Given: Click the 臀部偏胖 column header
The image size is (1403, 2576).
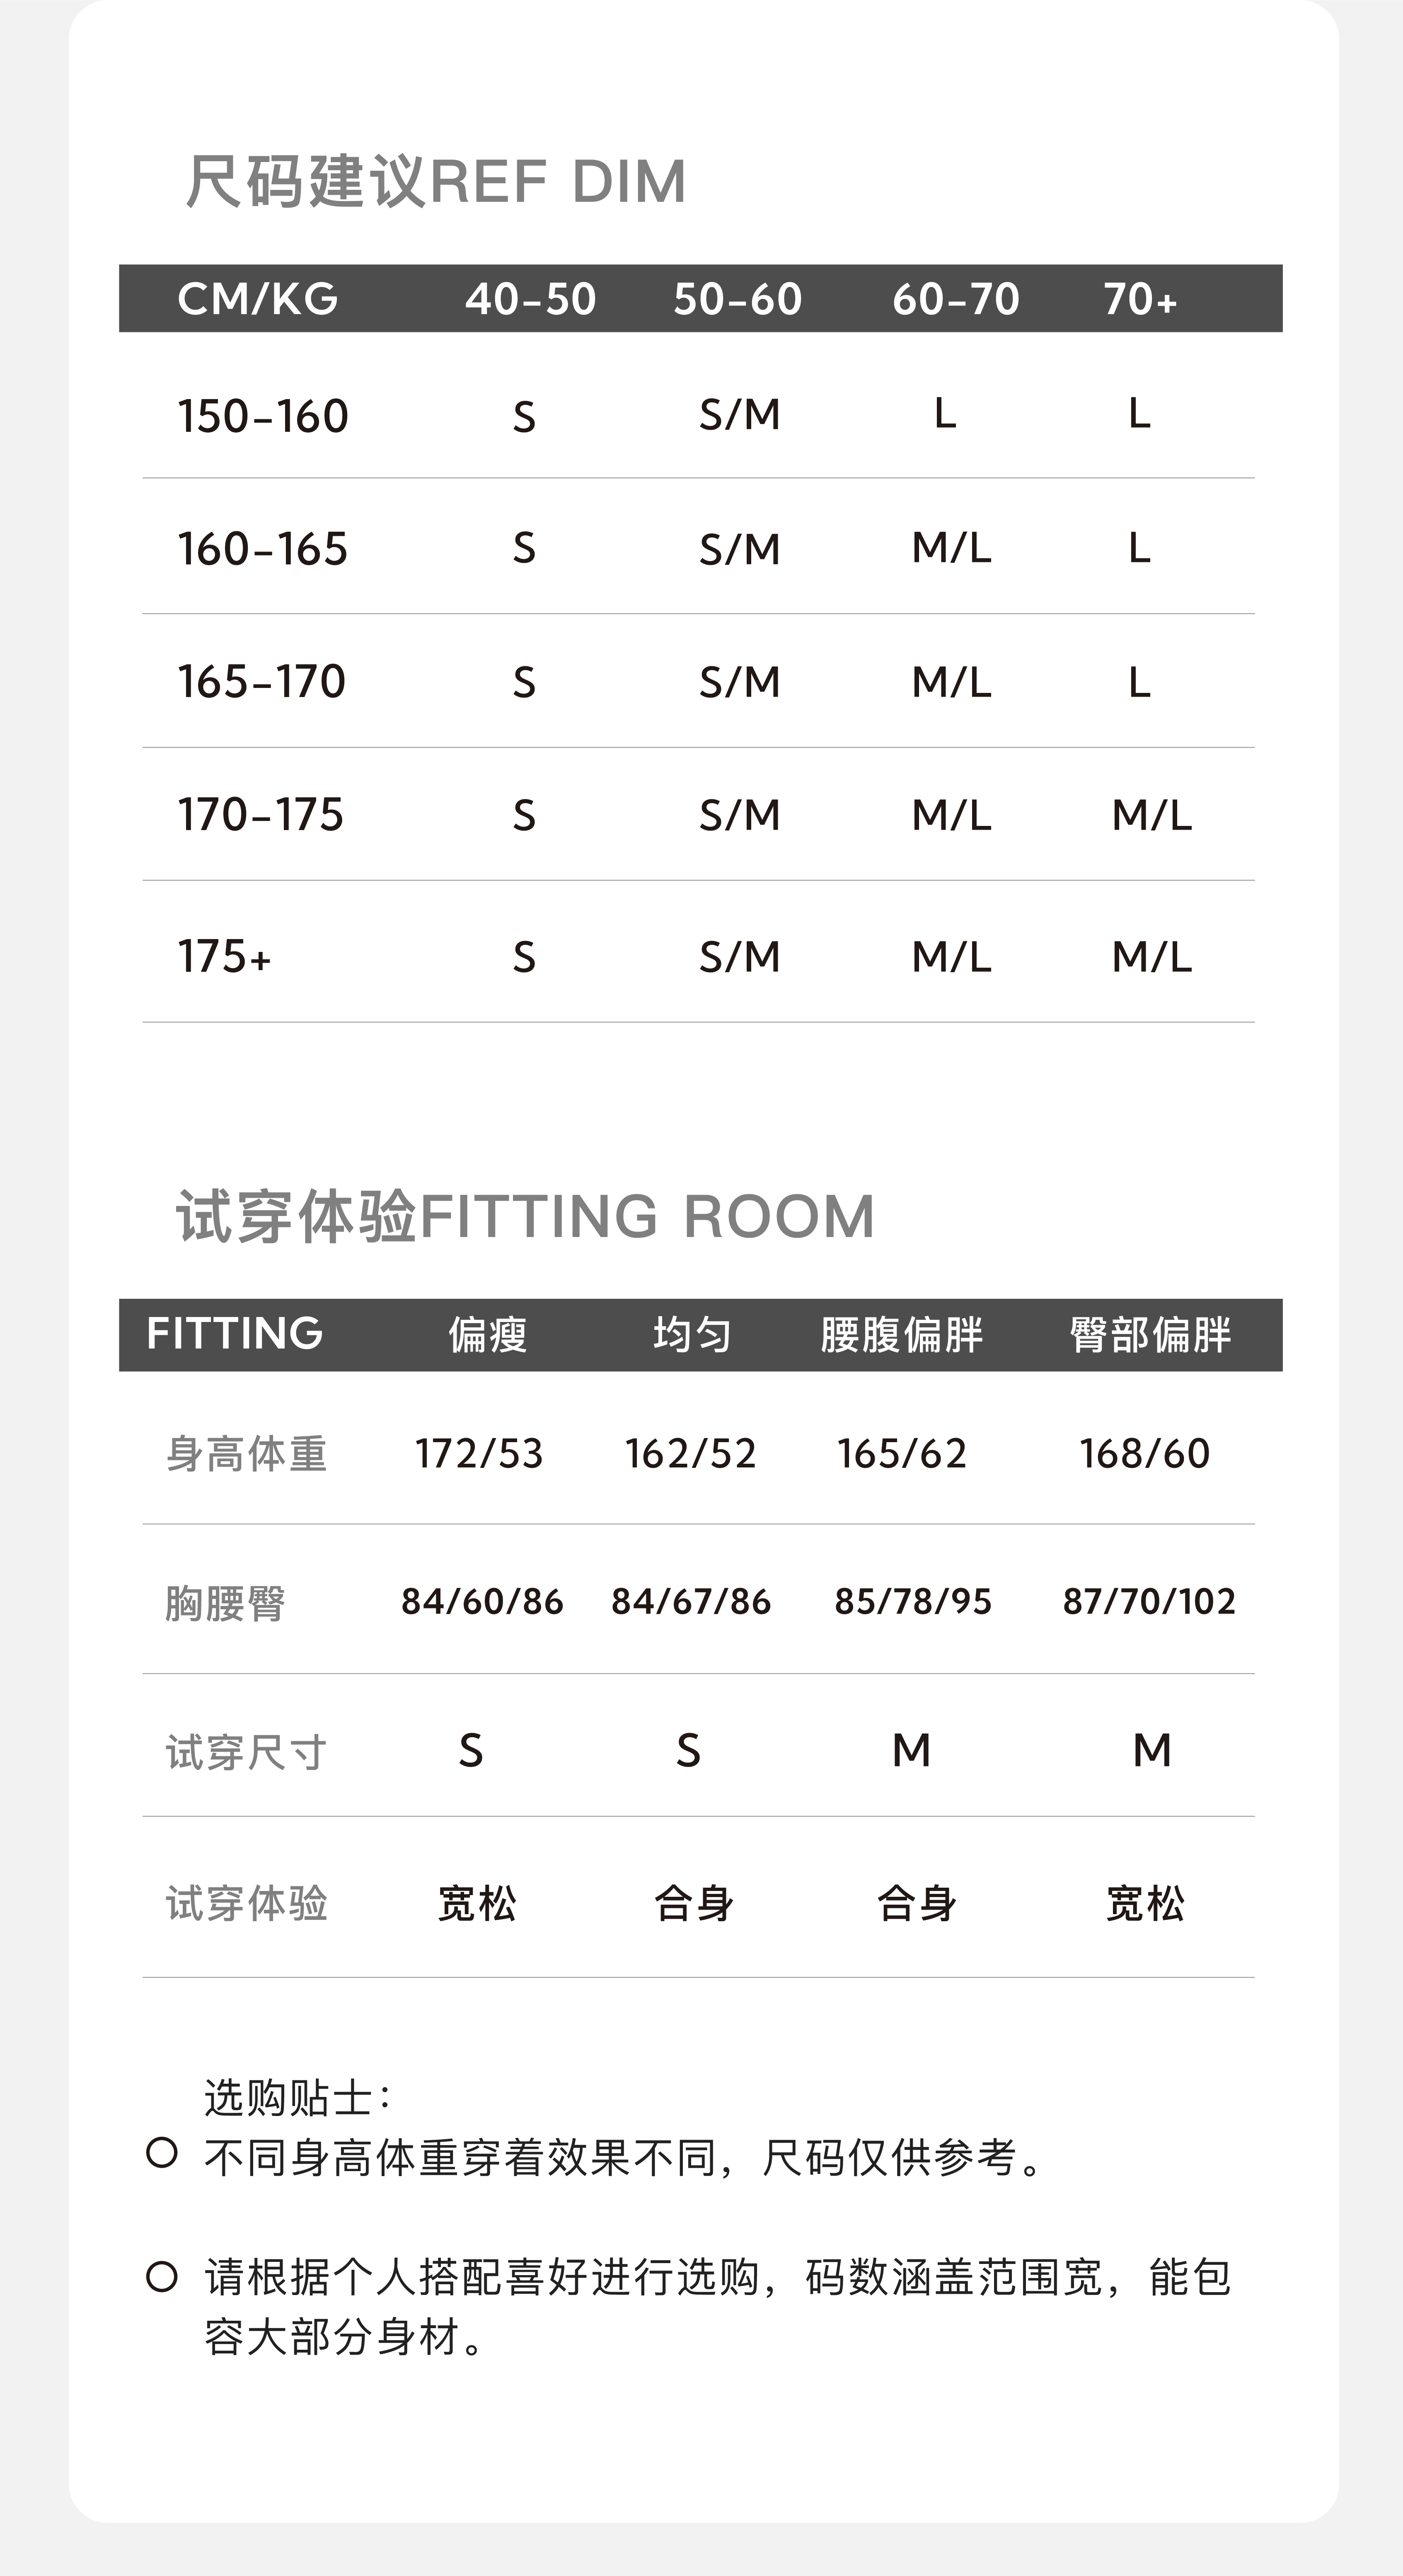Looking at the screenshot, I should [x=1150, y=1335].
